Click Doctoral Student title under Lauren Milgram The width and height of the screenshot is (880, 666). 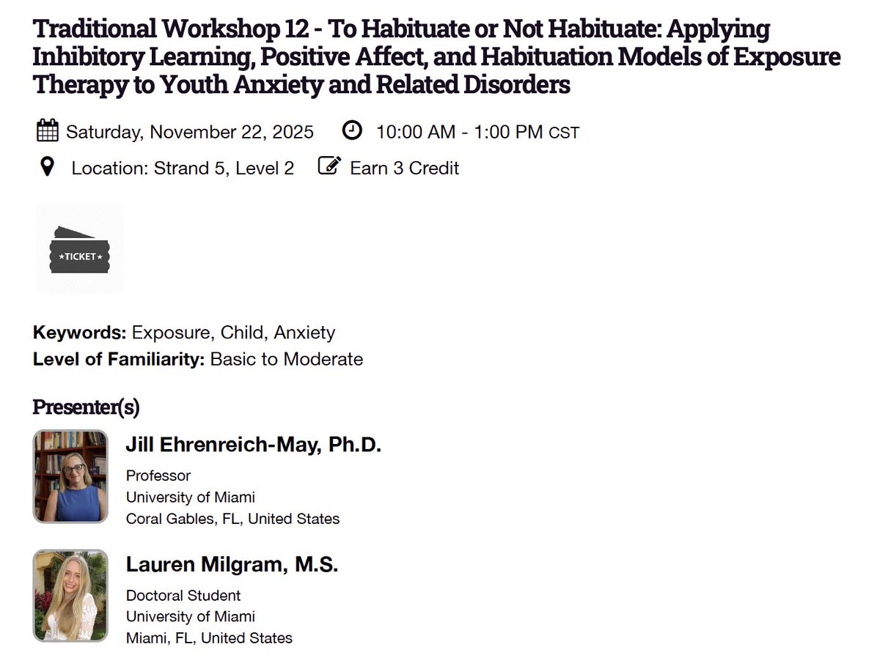[183, 596]
